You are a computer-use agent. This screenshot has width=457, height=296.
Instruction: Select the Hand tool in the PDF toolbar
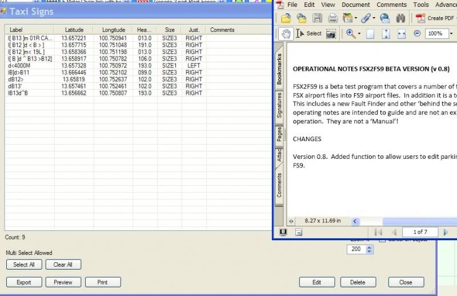286,34
